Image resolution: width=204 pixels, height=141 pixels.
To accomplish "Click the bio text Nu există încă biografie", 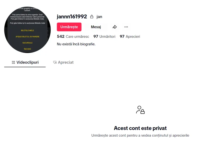I will 76,44.
